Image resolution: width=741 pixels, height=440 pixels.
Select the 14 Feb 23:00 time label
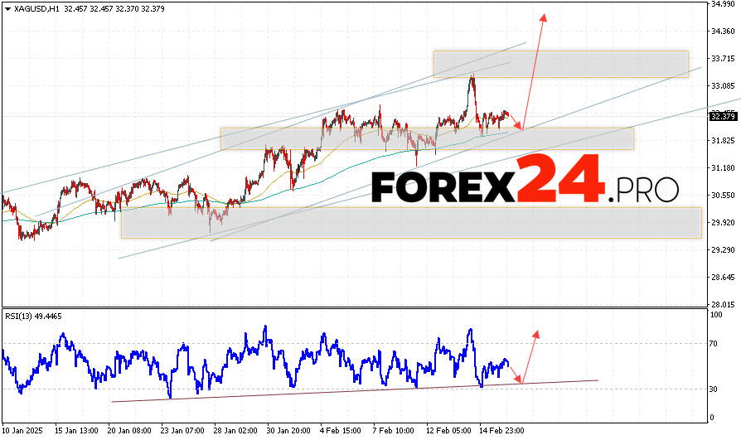[500, 431]
